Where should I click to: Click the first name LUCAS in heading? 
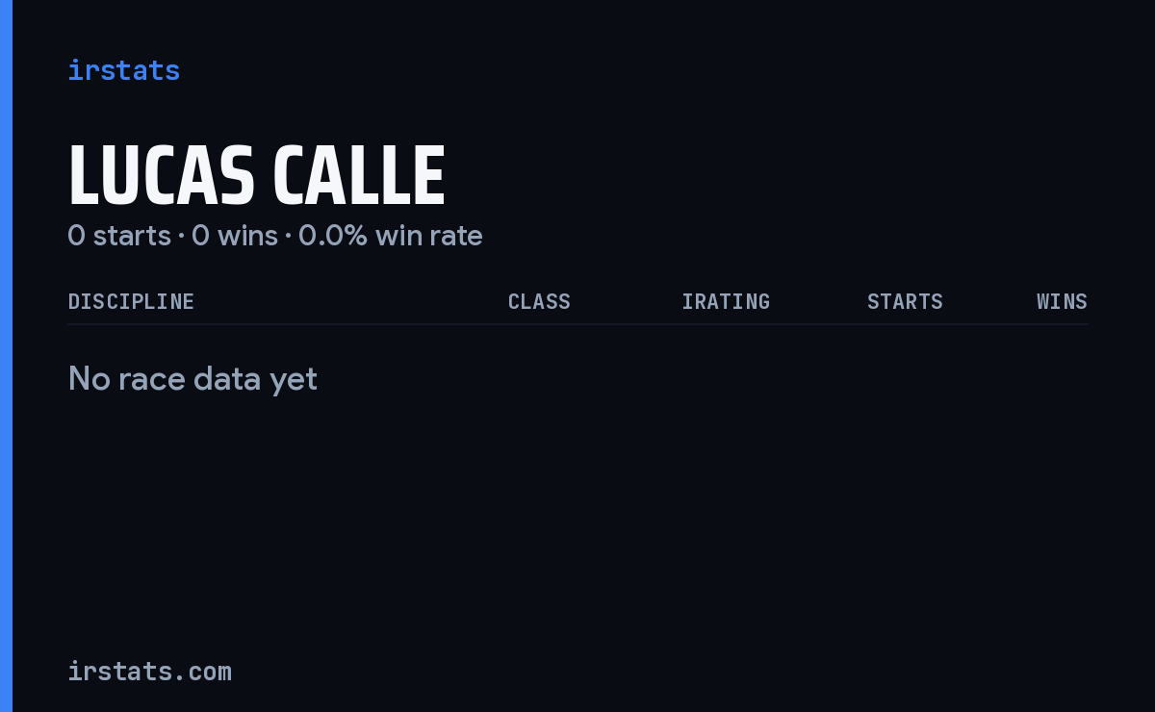(x=161, y=176)
